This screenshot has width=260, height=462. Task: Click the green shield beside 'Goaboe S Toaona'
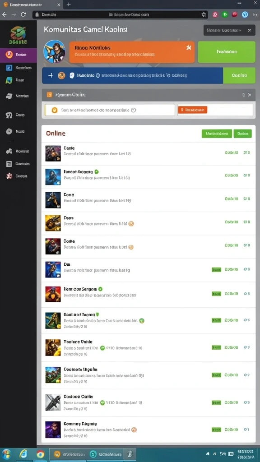[x=97, y=314]
